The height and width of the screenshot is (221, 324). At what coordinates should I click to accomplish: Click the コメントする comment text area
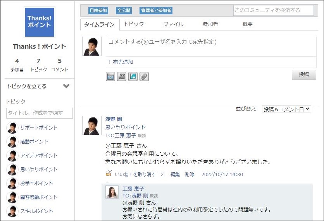211,47
